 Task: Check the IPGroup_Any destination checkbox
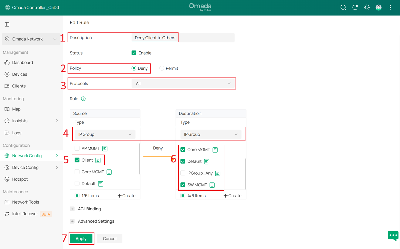point(183,173)
